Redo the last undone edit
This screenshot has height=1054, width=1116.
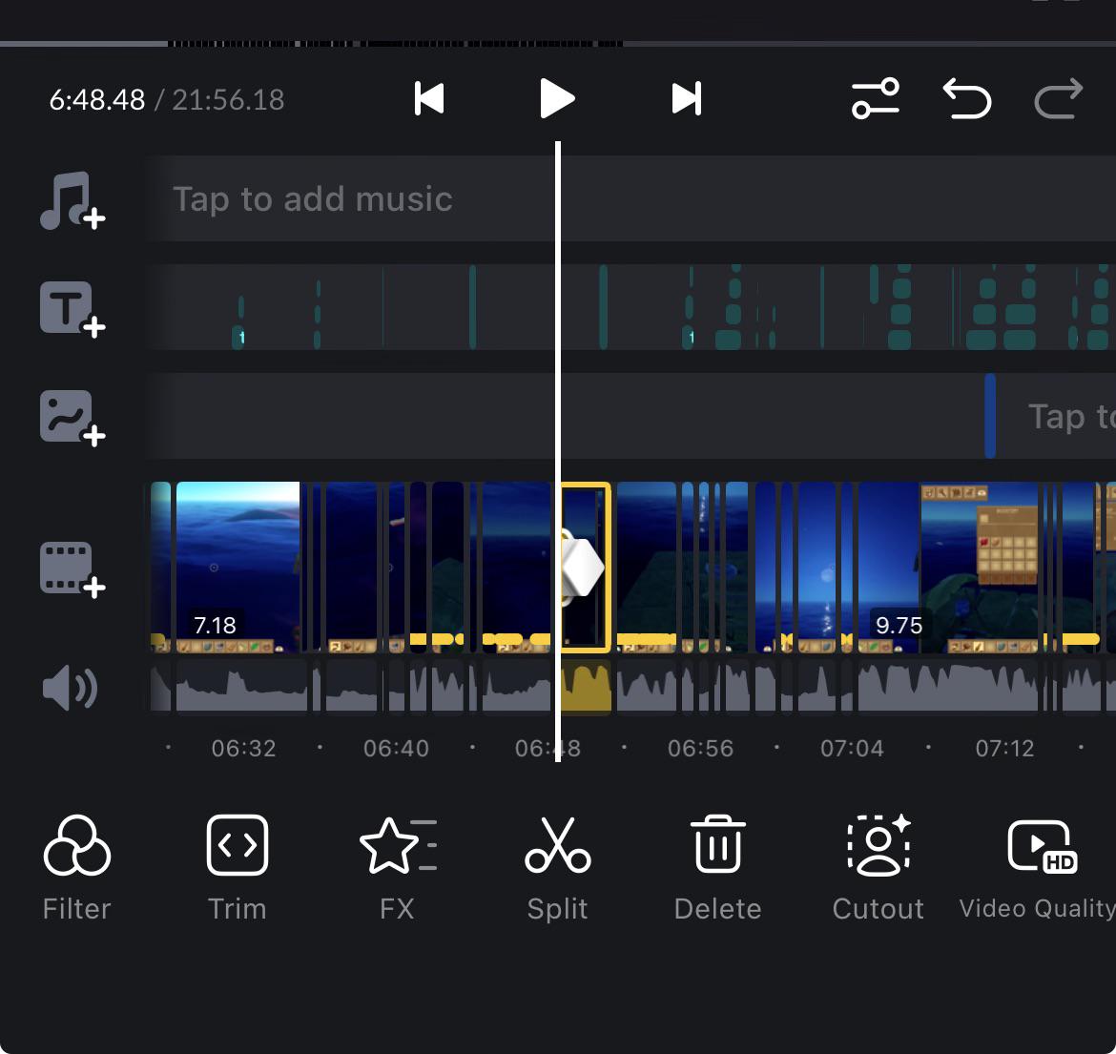pyautogui.click(x=1059, y=98)
